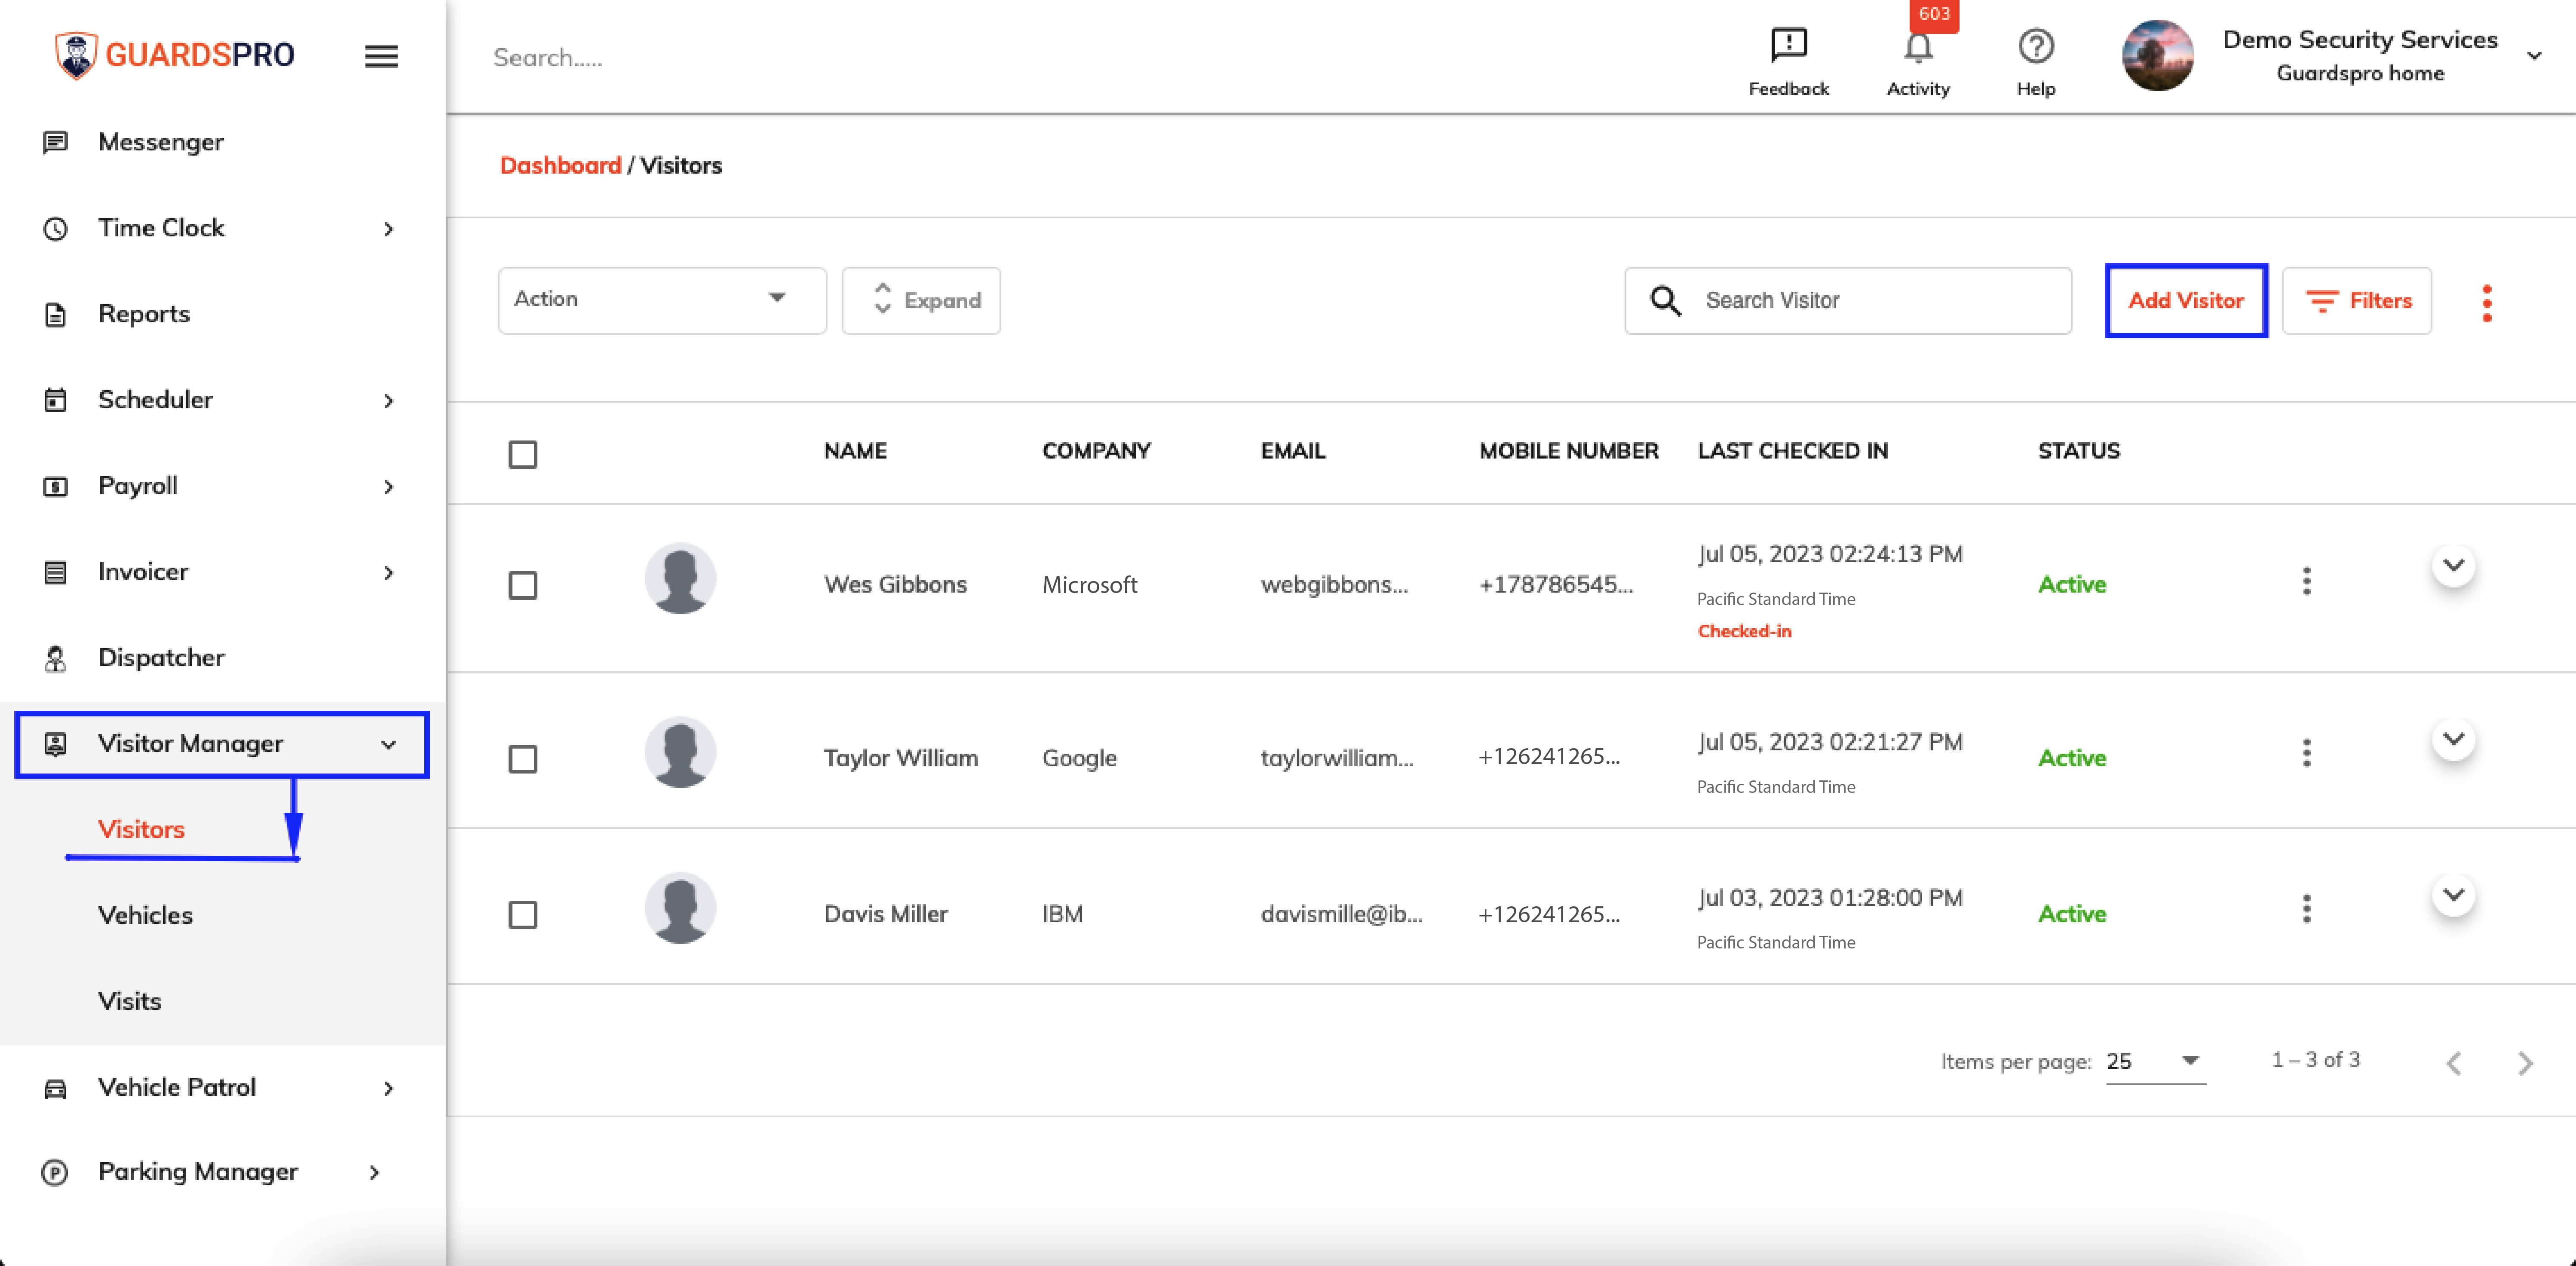Viewport: 2576px width, 1266px height.
Task: Expand the Scheduler submenu arrow
Action: point(388,402)
